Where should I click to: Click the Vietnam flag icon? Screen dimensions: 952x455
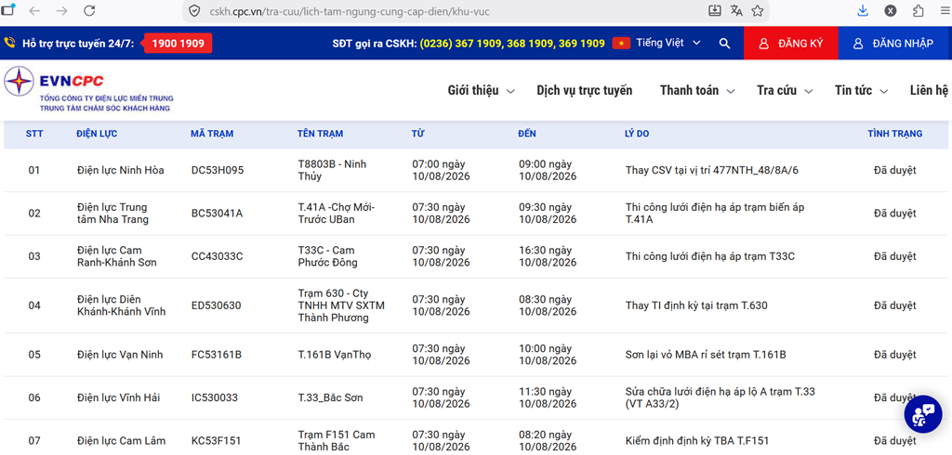pos(621,43)
